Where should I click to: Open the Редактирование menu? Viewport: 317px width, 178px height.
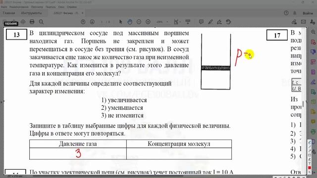click(x=19, y=7)
